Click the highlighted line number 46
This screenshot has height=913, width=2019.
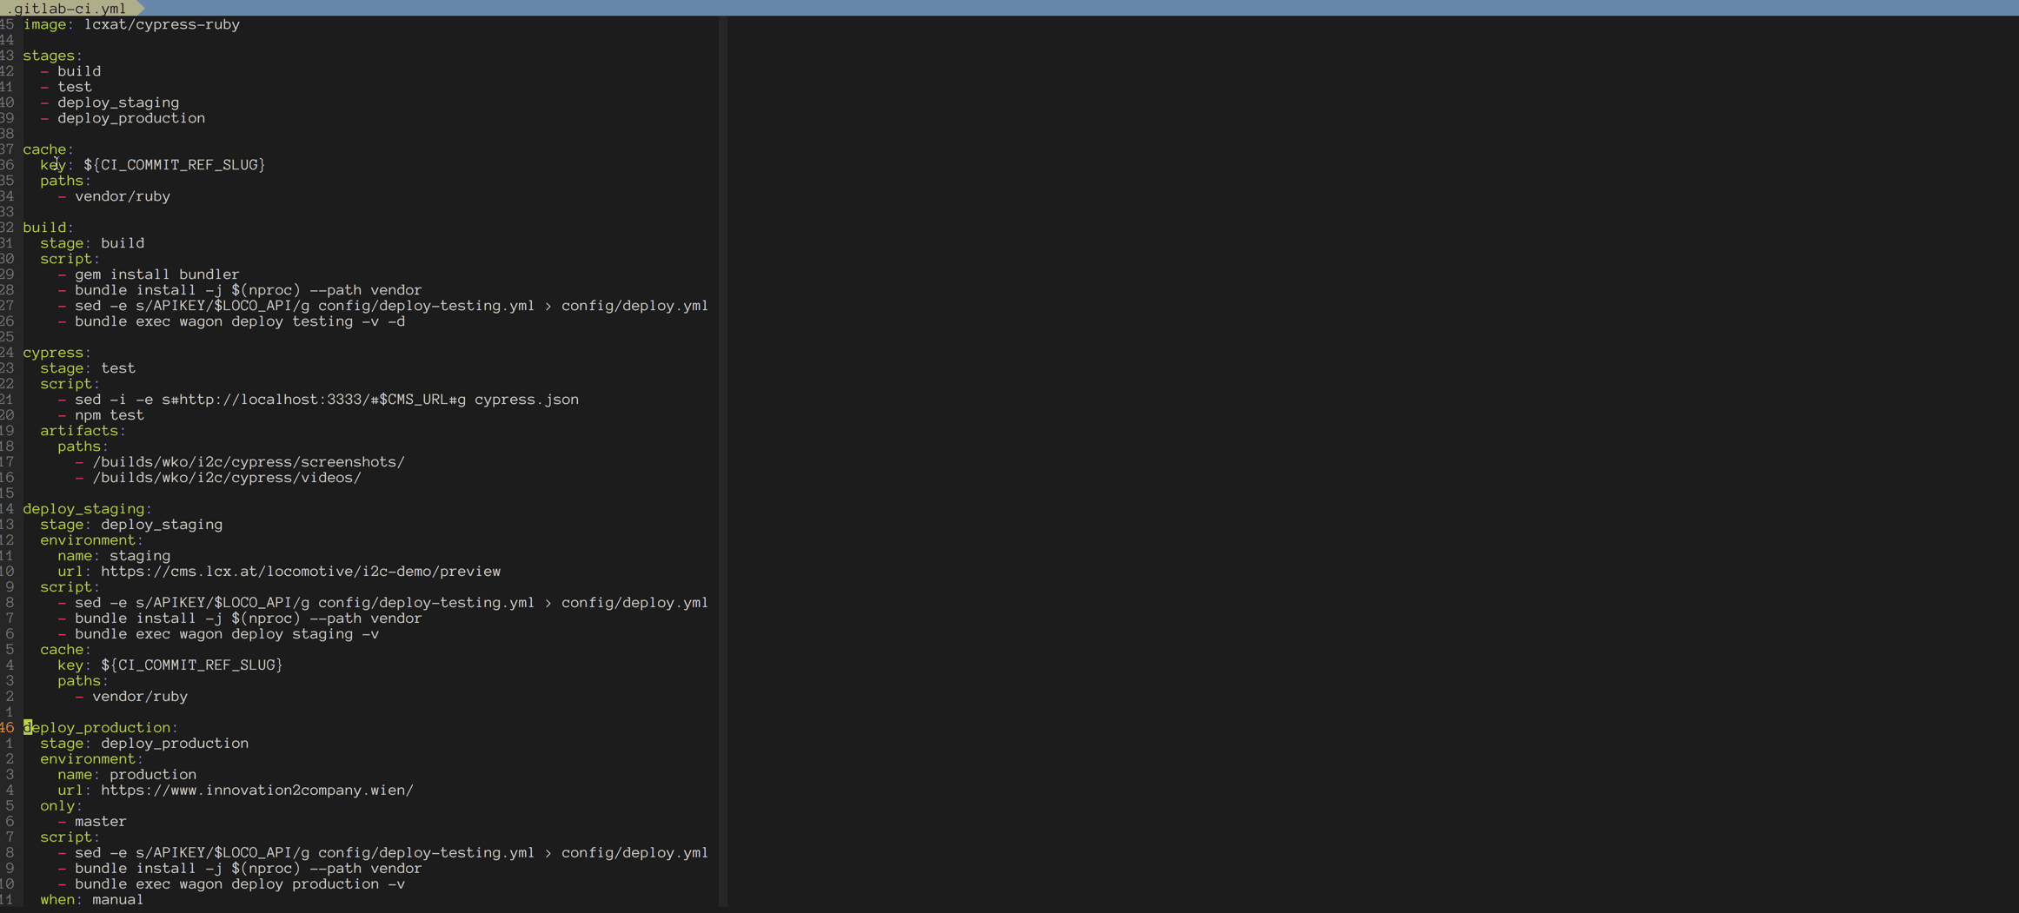click(9, 728)
